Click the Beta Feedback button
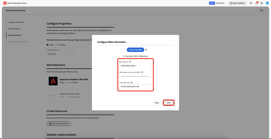271x139 pixels. click(237, 3)
